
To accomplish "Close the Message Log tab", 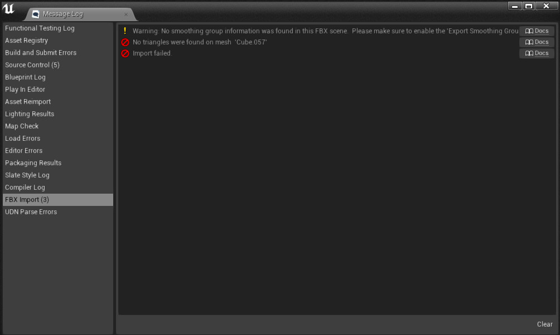I will (x=126, y=14).
